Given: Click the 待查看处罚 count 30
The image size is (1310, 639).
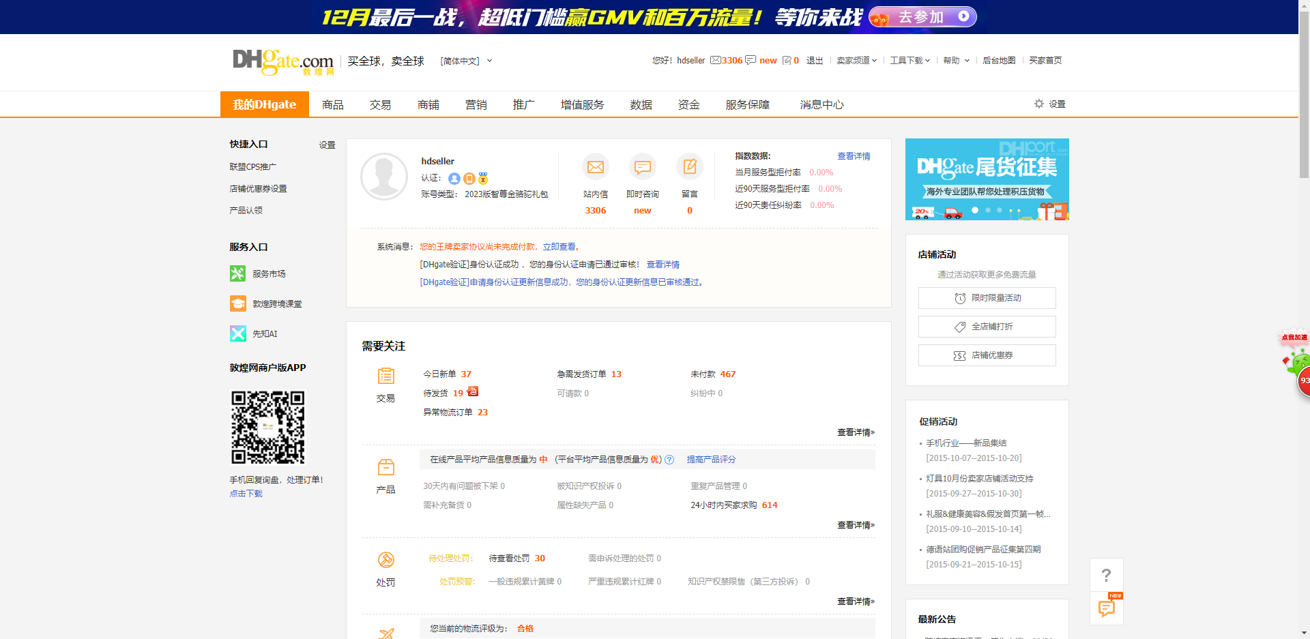Looking at the screenshot, I should tap(540, 558).
